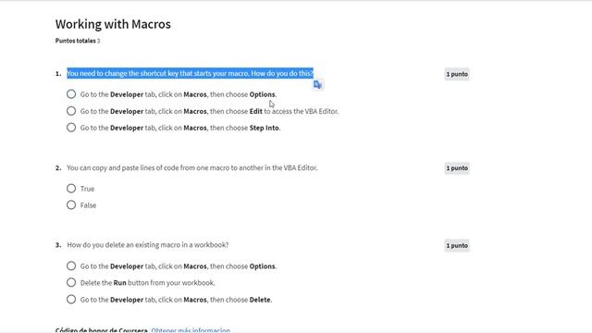592x333 pixels.
Task: Choose the Step Into answer option
Action: (x=71, y=128)
